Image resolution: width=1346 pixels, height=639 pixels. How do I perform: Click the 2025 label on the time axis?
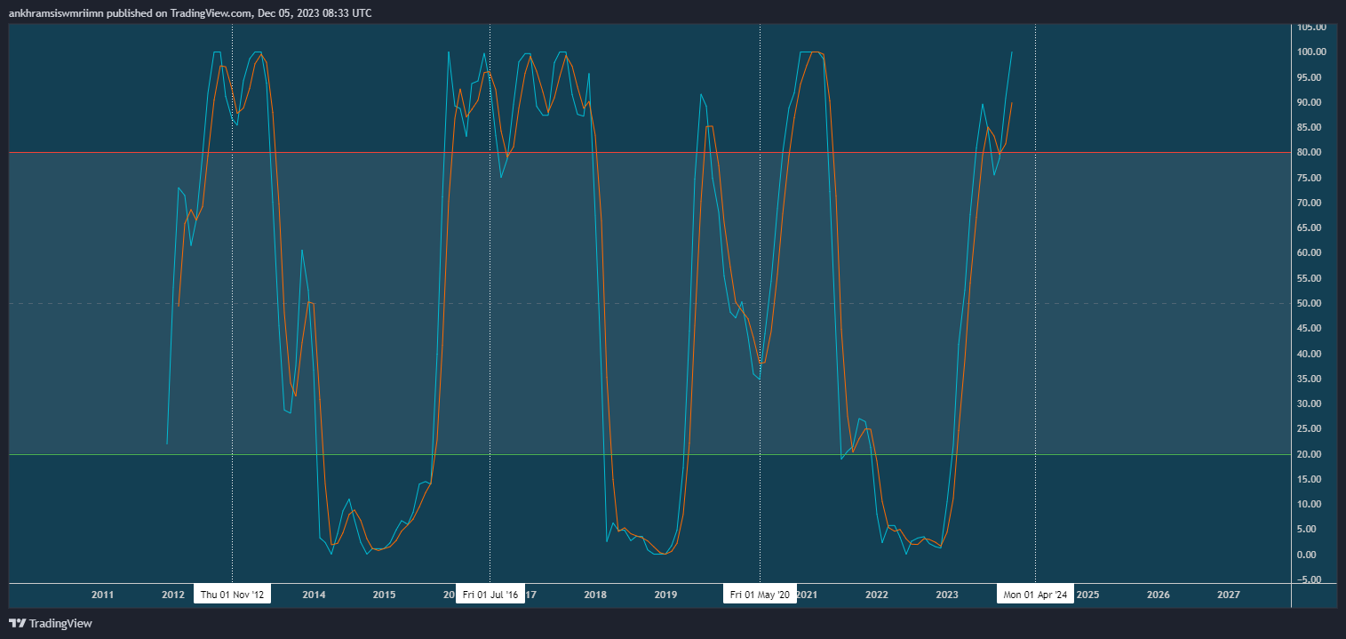(1088, 595)
